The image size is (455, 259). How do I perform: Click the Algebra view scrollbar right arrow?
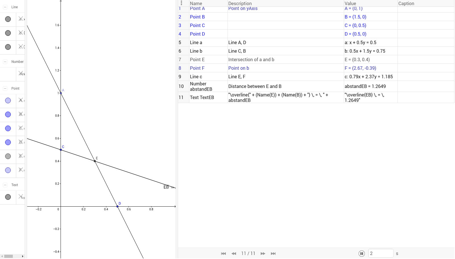coord(23,256)
